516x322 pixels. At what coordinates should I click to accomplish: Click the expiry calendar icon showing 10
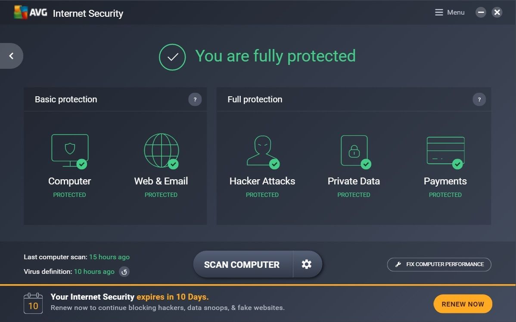[32, 303]
